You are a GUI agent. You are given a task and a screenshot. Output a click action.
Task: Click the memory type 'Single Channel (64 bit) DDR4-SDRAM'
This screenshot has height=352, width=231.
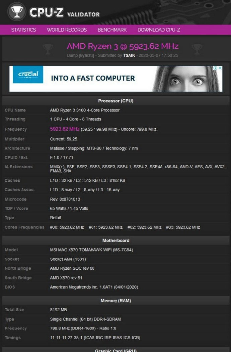click(85, 319)
